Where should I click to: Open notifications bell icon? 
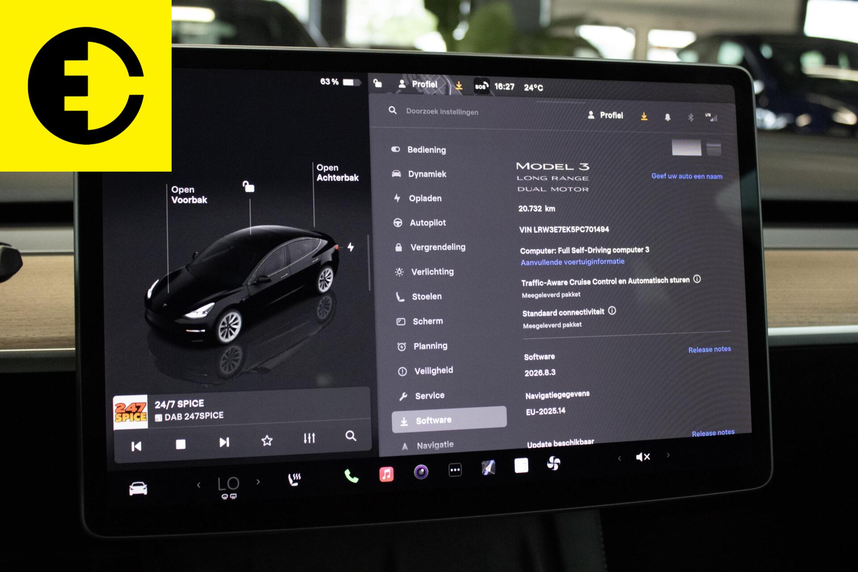click(667, 117)
